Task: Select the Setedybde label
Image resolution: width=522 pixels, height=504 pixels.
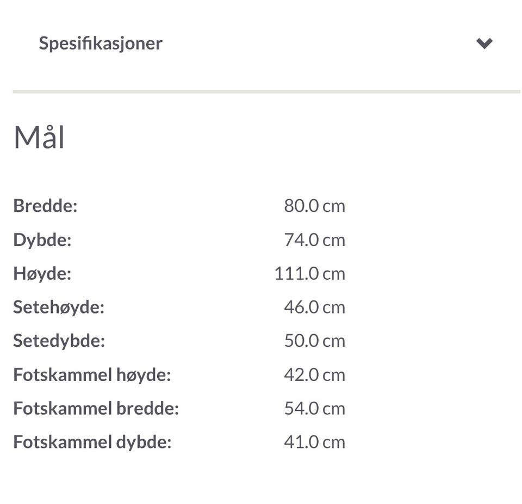Action: (x=59, y=341)
